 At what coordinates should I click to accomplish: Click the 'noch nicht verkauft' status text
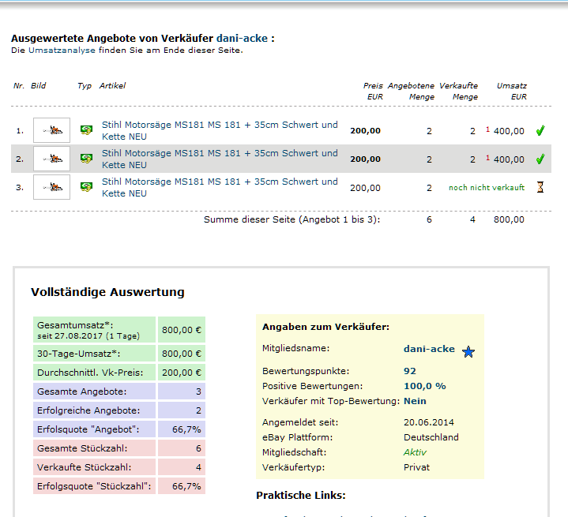pyautogui.click(x=486, y=188)
